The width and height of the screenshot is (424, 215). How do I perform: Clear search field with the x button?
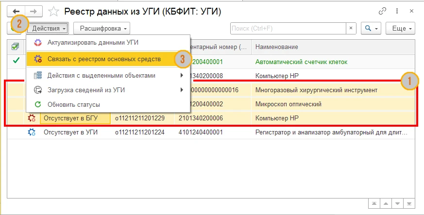(x=351, y=28)
